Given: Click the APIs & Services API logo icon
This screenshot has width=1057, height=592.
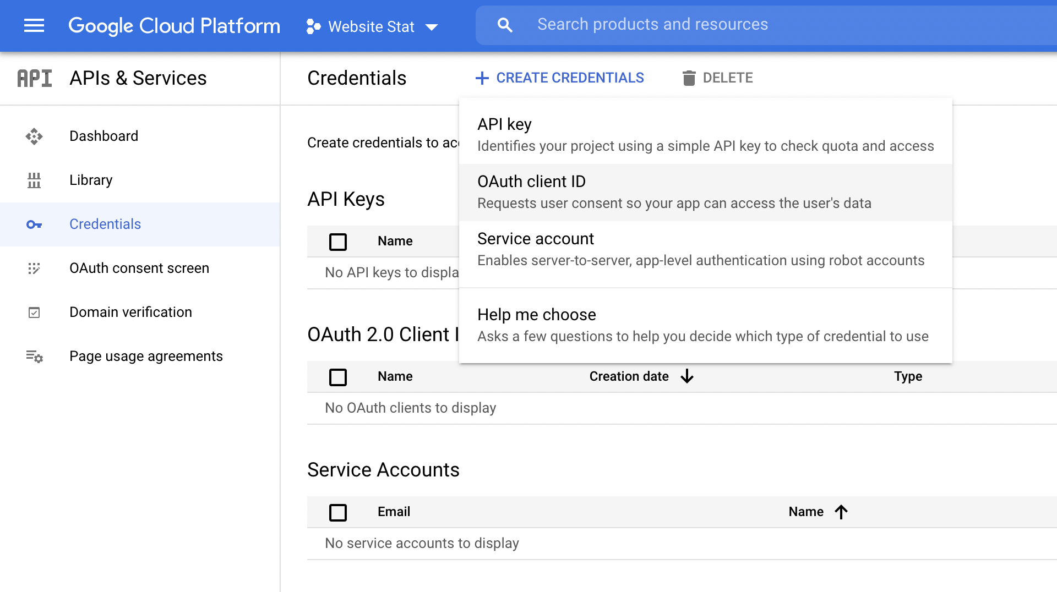Looking at the screenshot, I should tap(34, 78).
